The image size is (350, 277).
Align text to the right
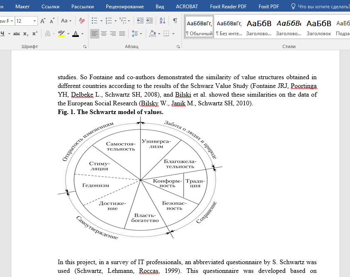(113, 34)
